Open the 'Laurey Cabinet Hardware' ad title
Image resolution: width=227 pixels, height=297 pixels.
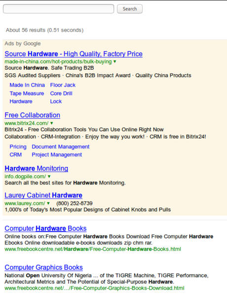coord(43,196)
